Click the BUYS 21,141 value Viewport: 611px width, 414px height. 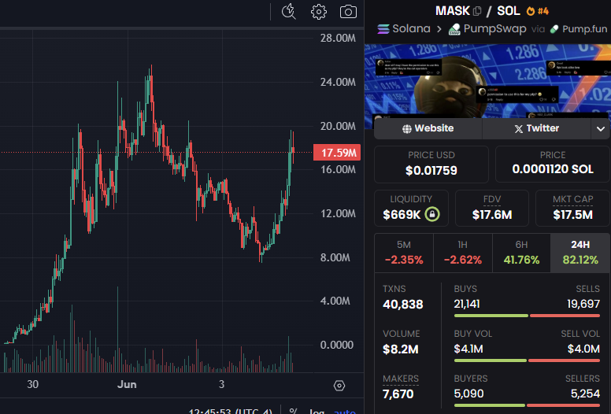(x=467, y=304)
